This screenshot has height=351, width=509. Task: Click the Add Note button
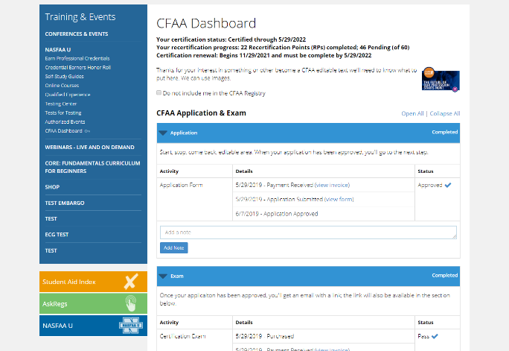pos(174,247)
